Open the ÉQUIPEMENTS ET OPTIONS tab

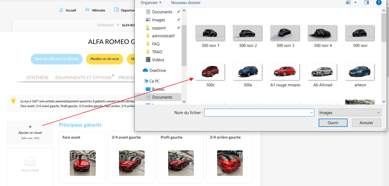pos(83,78)
